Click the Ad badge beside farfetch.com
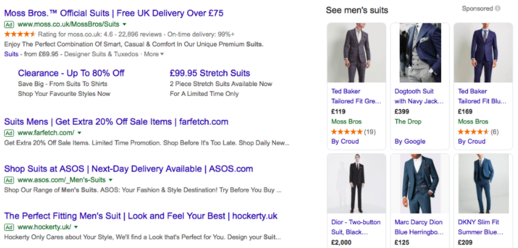 coord(9,133)
